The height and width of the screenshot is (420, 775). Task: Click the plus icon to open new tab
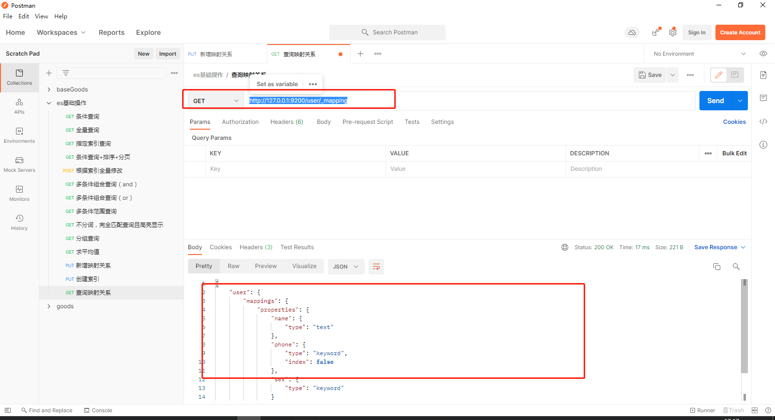360,54
